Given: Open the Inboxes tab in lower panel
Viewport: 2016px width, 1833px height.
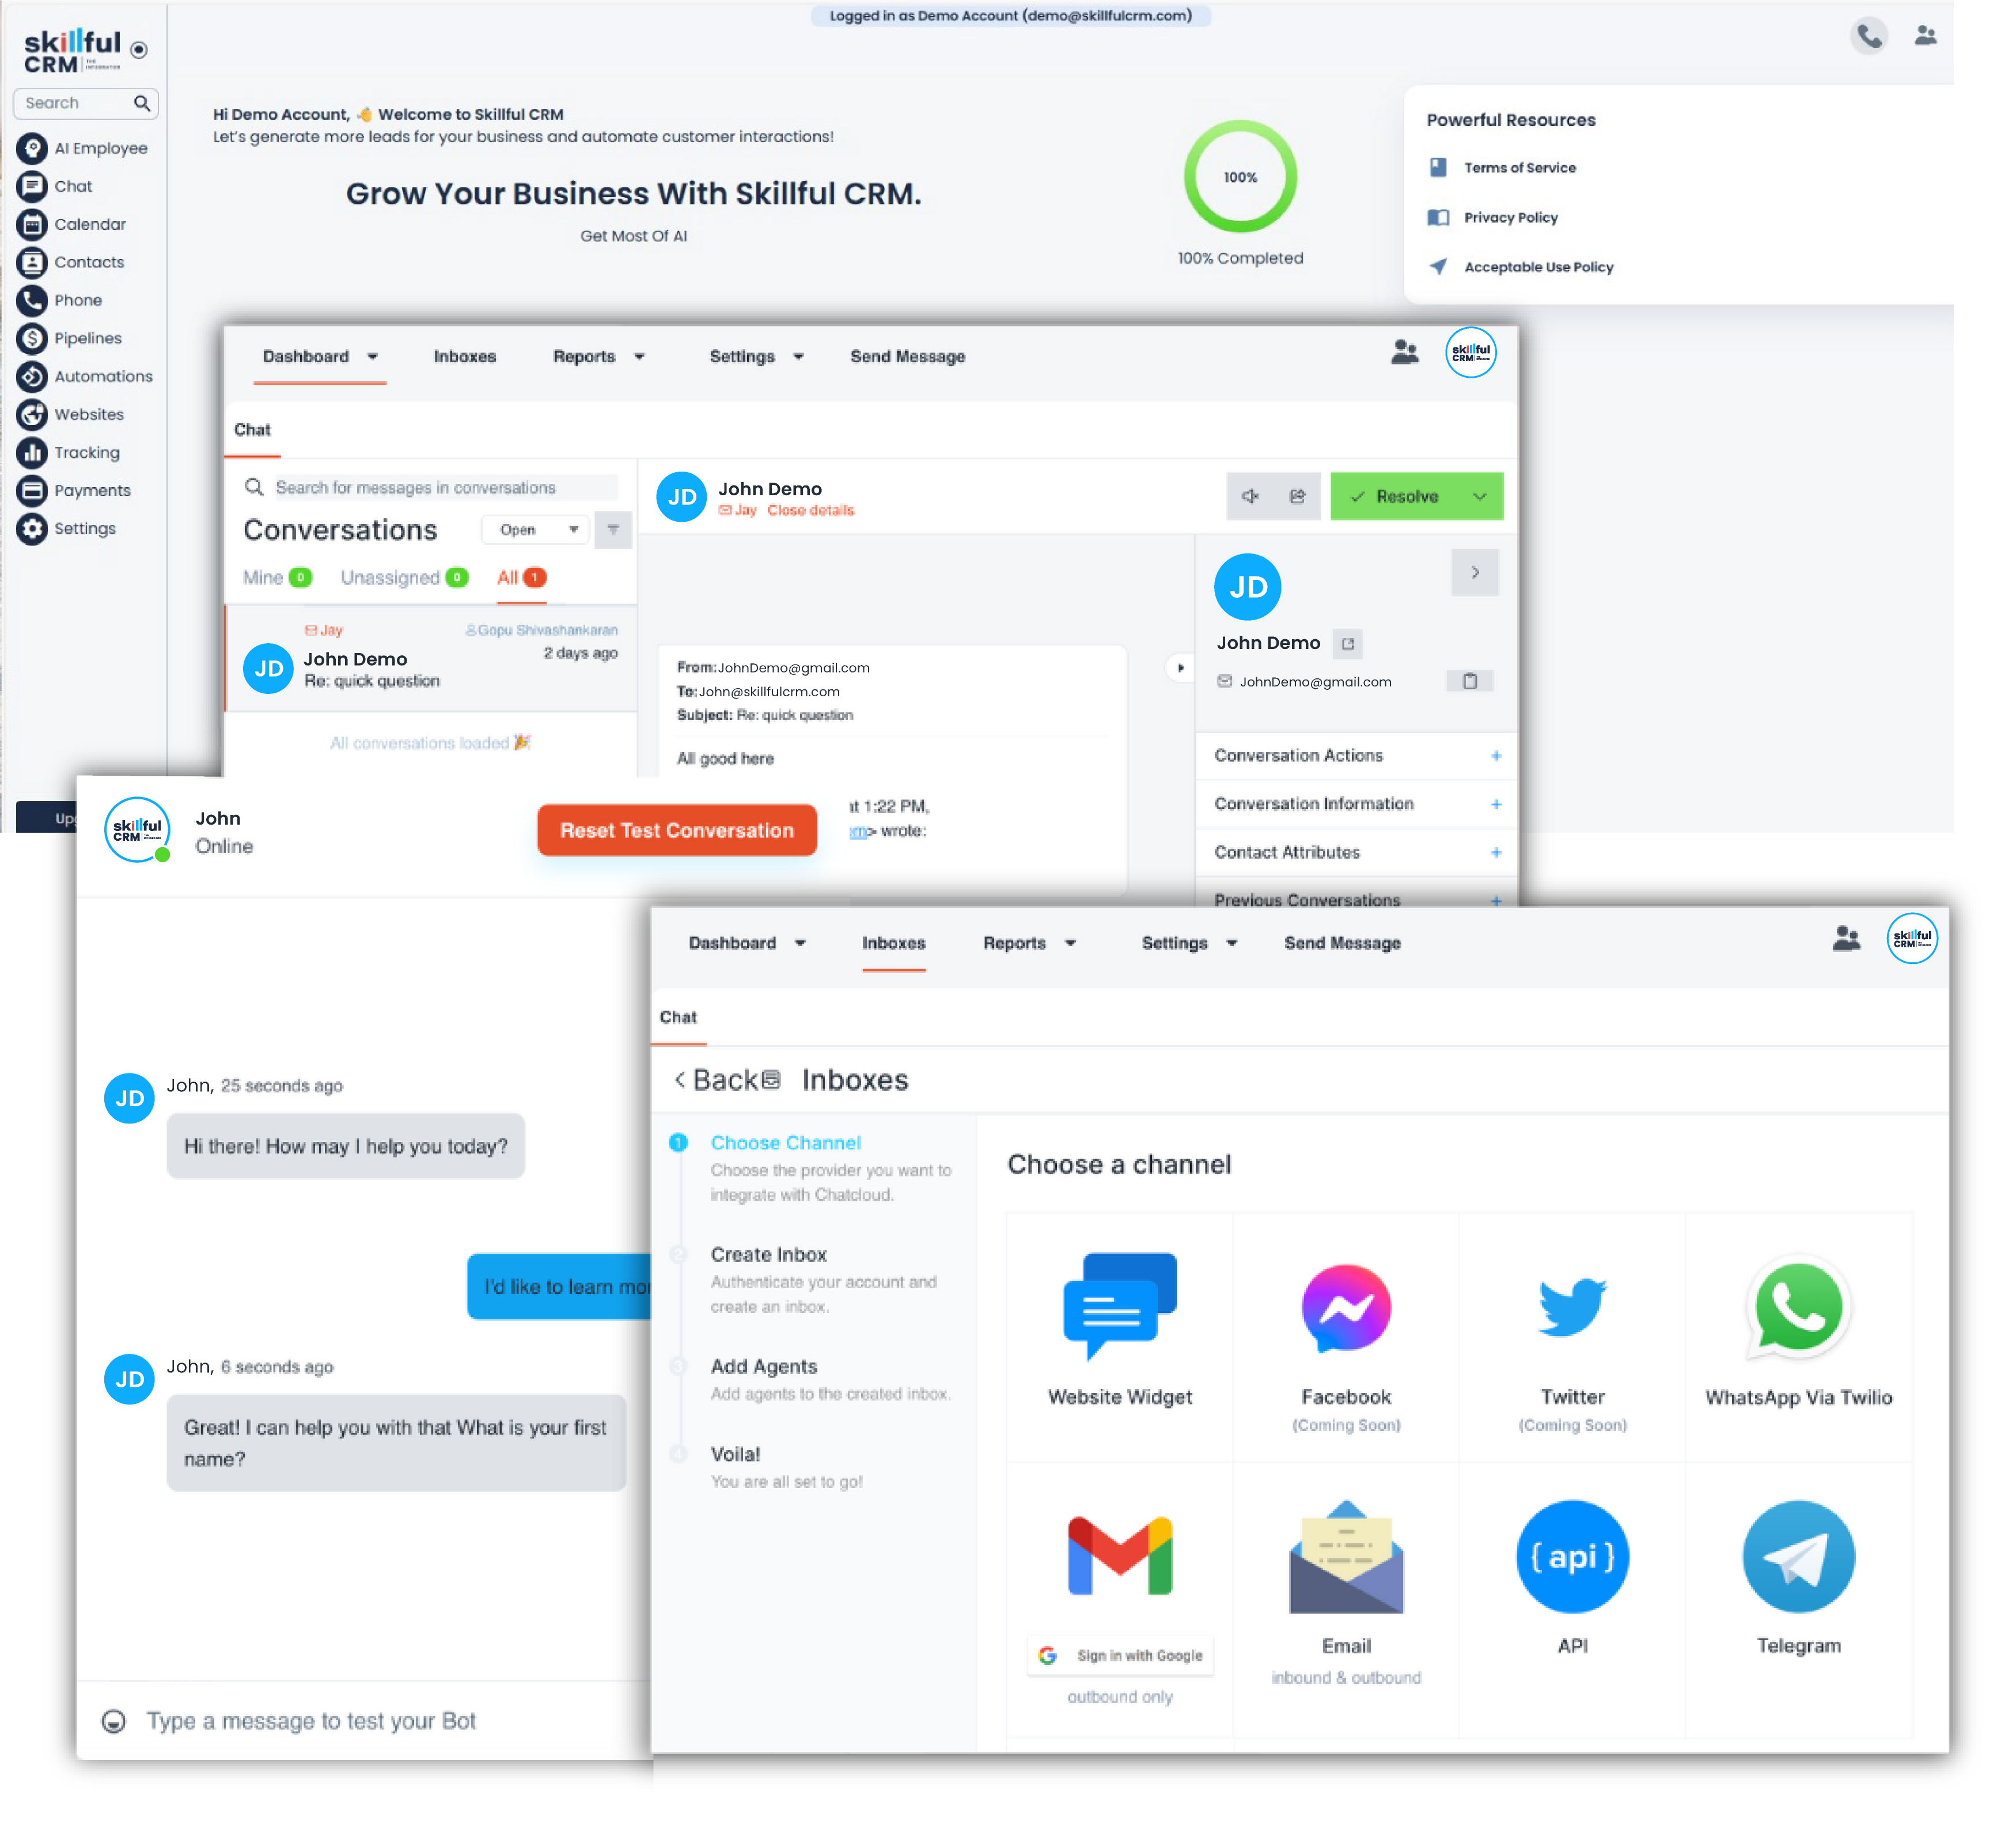Looking at the screenshot, I should [x=893, y=943].
